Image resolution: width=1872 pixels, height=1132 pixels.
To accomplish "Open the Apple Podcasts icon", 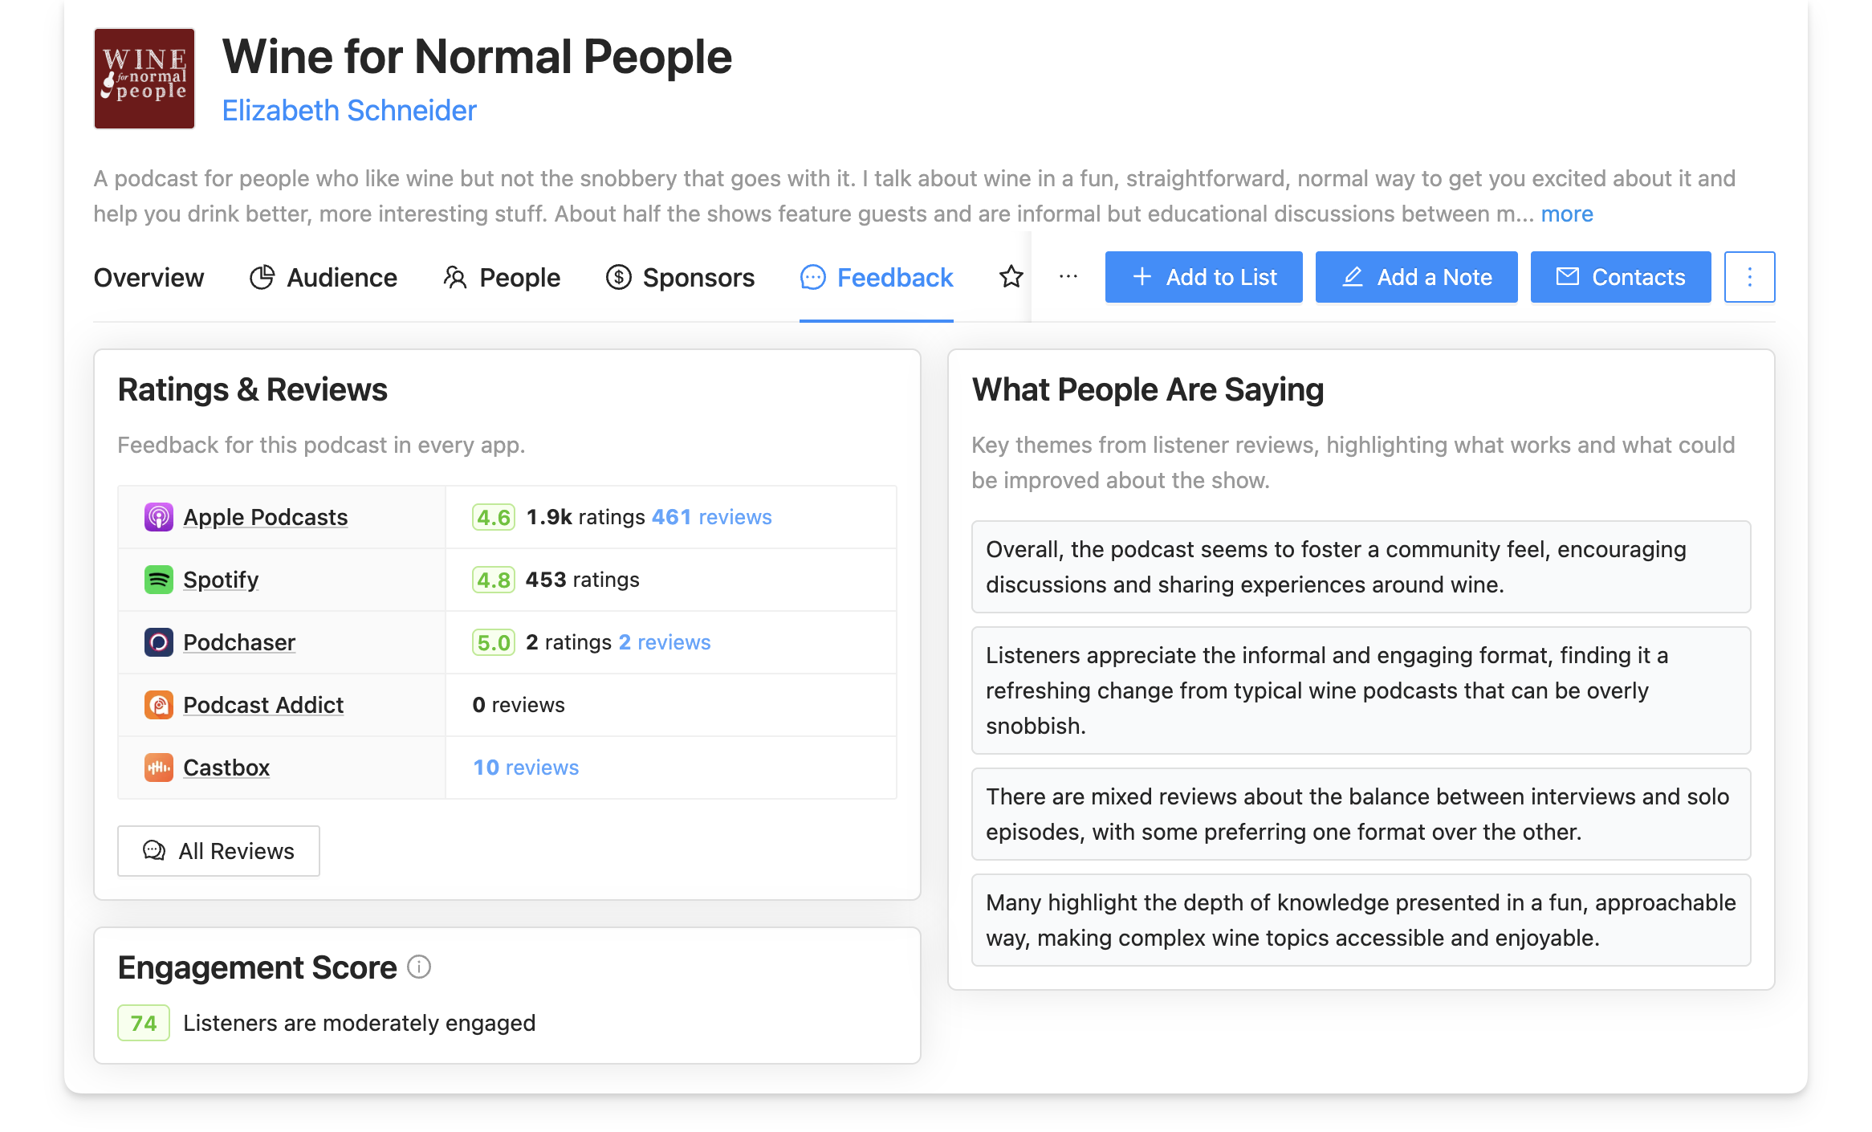I will [x=158, y=517].
